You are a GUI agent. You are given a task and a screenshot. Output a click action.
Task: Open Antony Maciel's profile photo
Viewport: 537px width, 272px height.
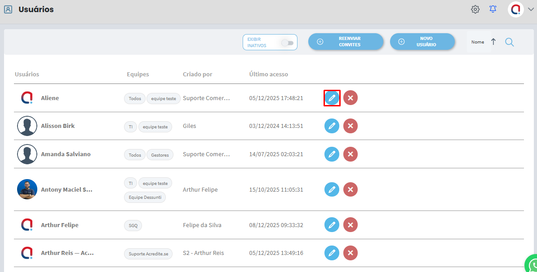(27, 189)
